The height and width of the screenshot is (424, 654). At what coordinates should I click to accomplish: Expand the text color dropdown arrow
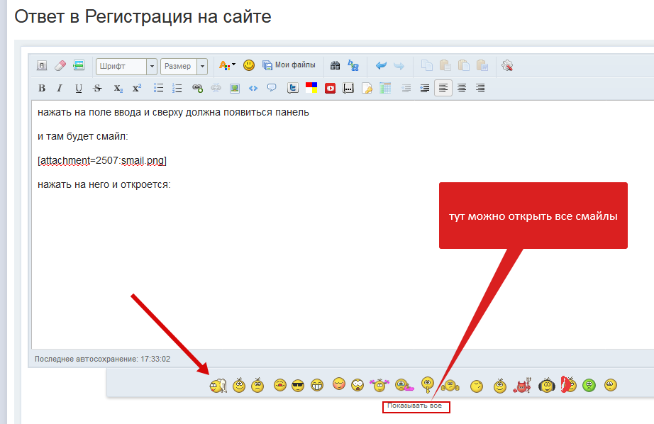click(x=233, y=65)
